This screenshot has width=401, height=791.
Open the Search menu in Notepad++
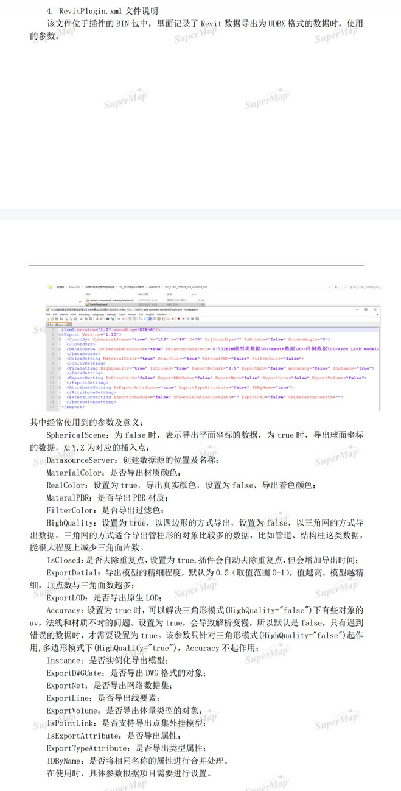pyautogui.click(x=63, y=314)
